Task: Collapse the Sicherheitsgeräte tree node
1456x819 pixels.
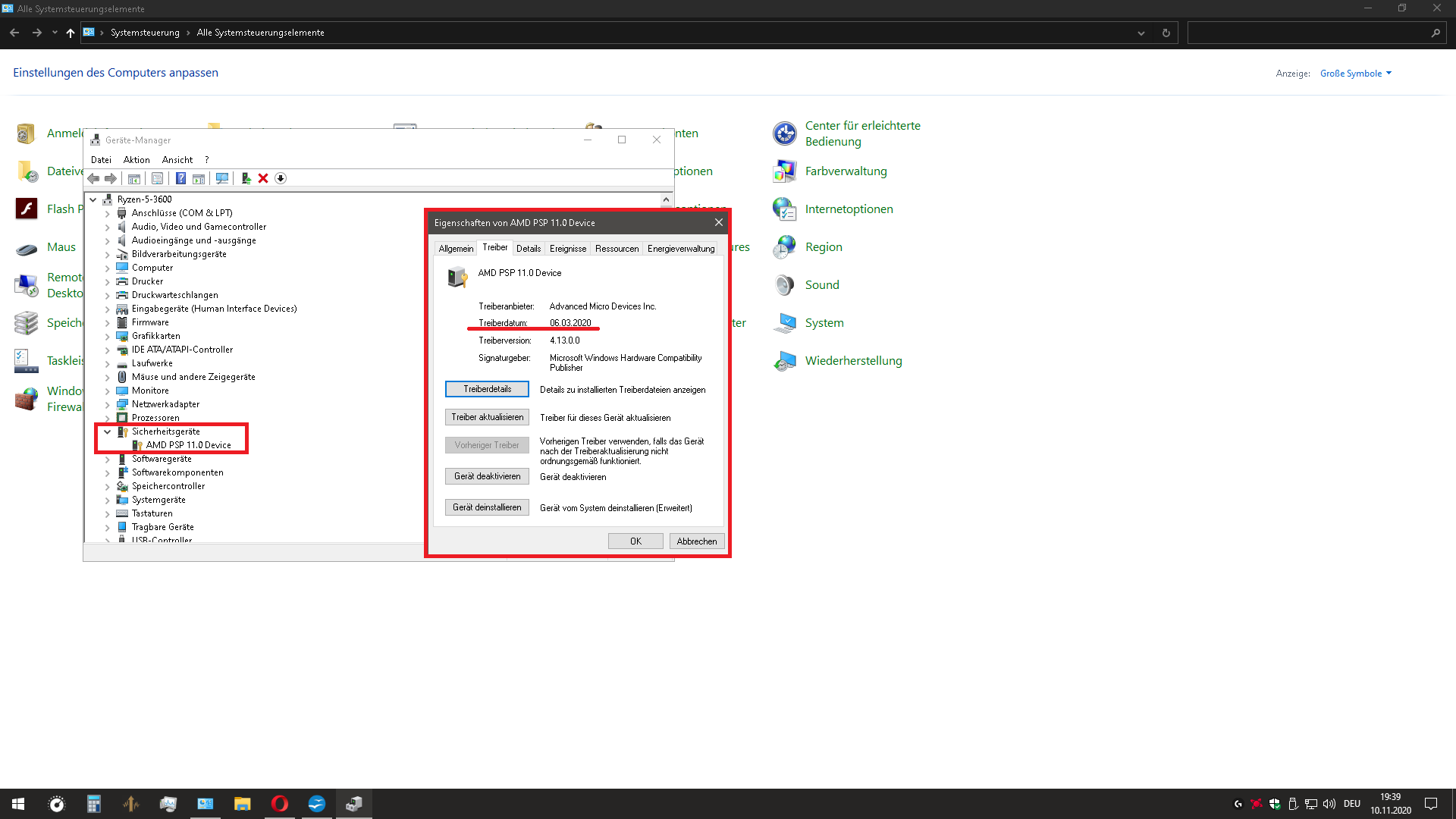Action: (x=107, y=431)
